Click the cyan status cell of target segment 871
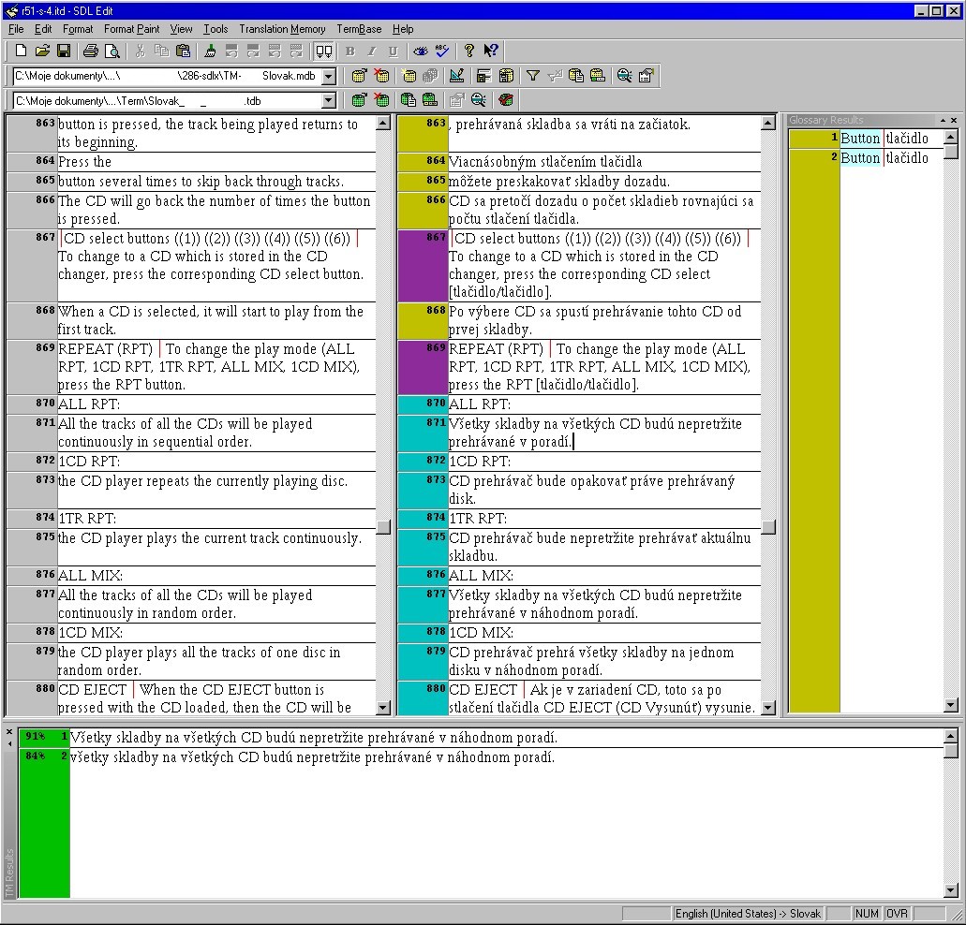This screenshot has width=966, height=925. pos(423,433)
